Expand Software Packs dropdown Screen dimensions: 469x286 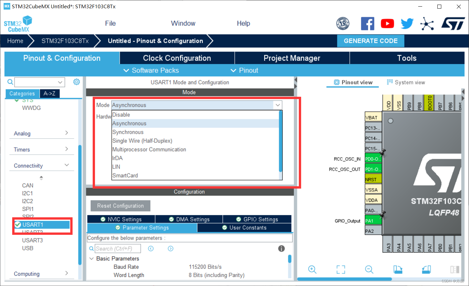[151, 70]
